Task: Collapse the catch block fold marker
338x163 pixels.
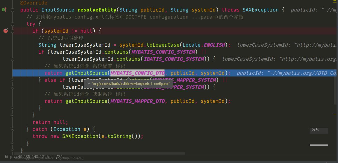Action: pos(12,129)
